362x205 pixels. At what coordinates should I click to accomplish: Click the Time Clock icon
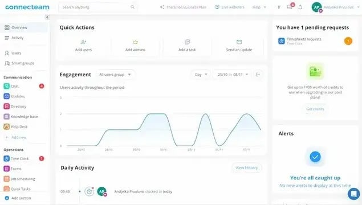click(x=6, y=158)
